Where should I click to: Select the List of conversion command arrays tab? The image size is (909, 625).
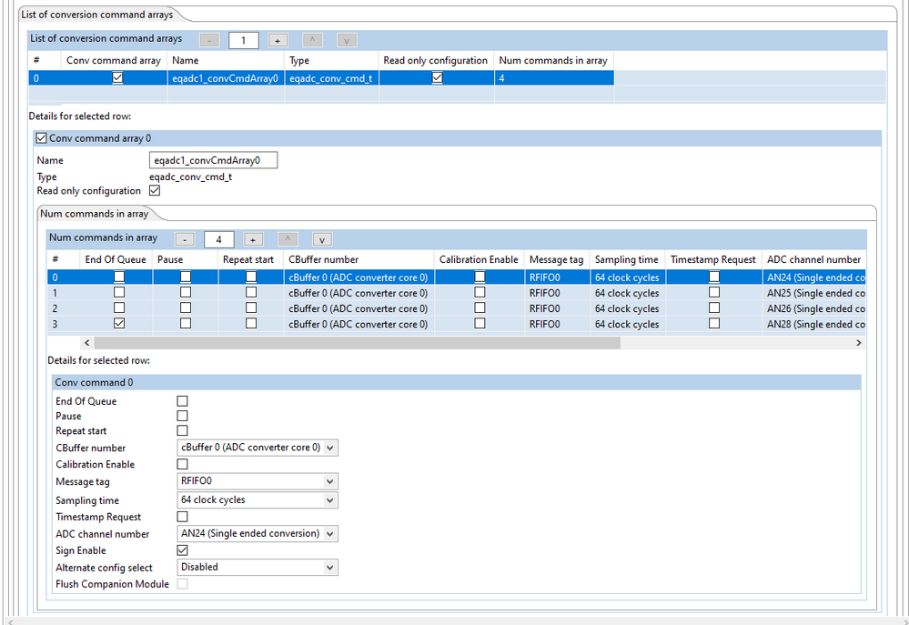[x=96, y=15]
